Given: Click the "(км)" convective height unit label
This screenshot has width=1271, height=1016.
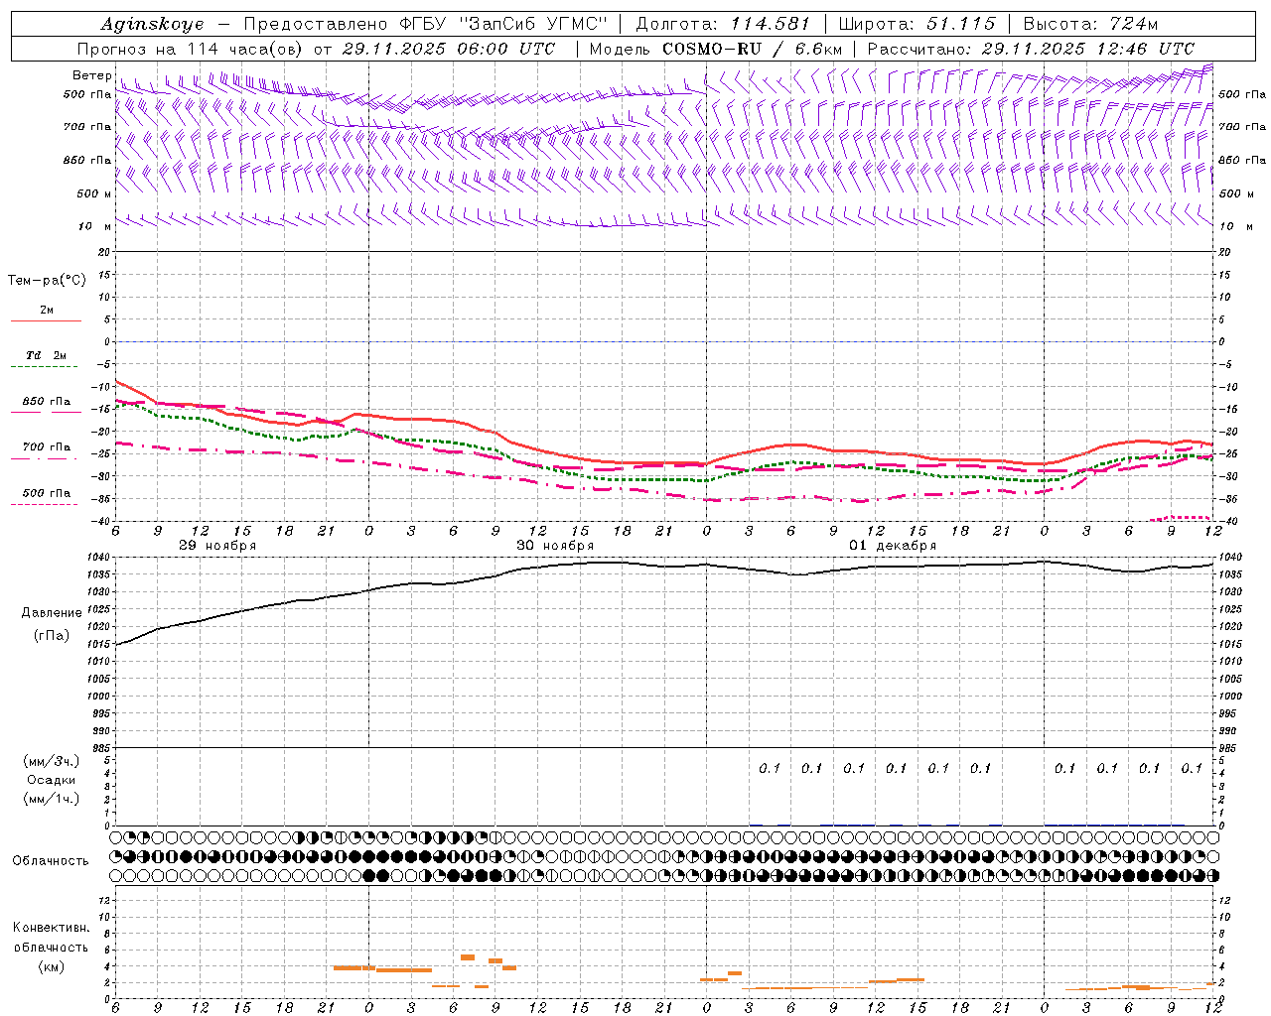Looking at the screenshot, I should pyautogui.click(x=51, y=966).
